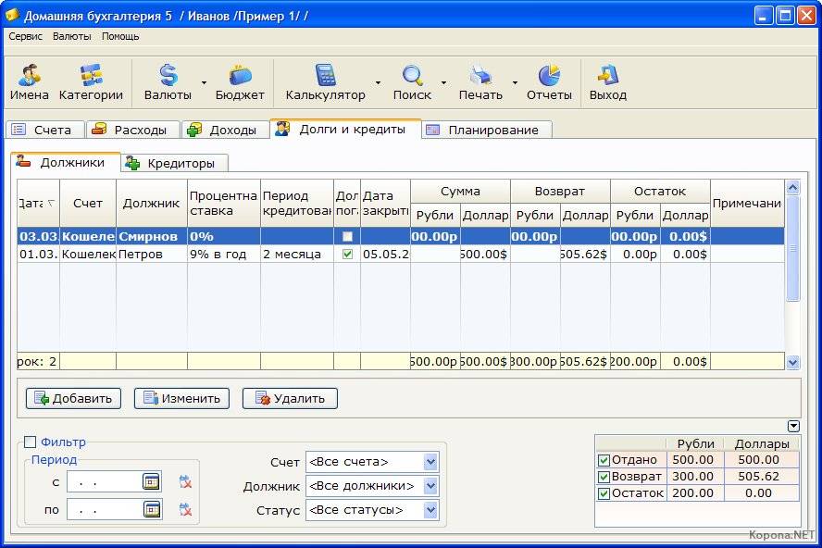
Task: Uncheck the debt-repaid box in Петров row
Action: click(x=347, y=255)
